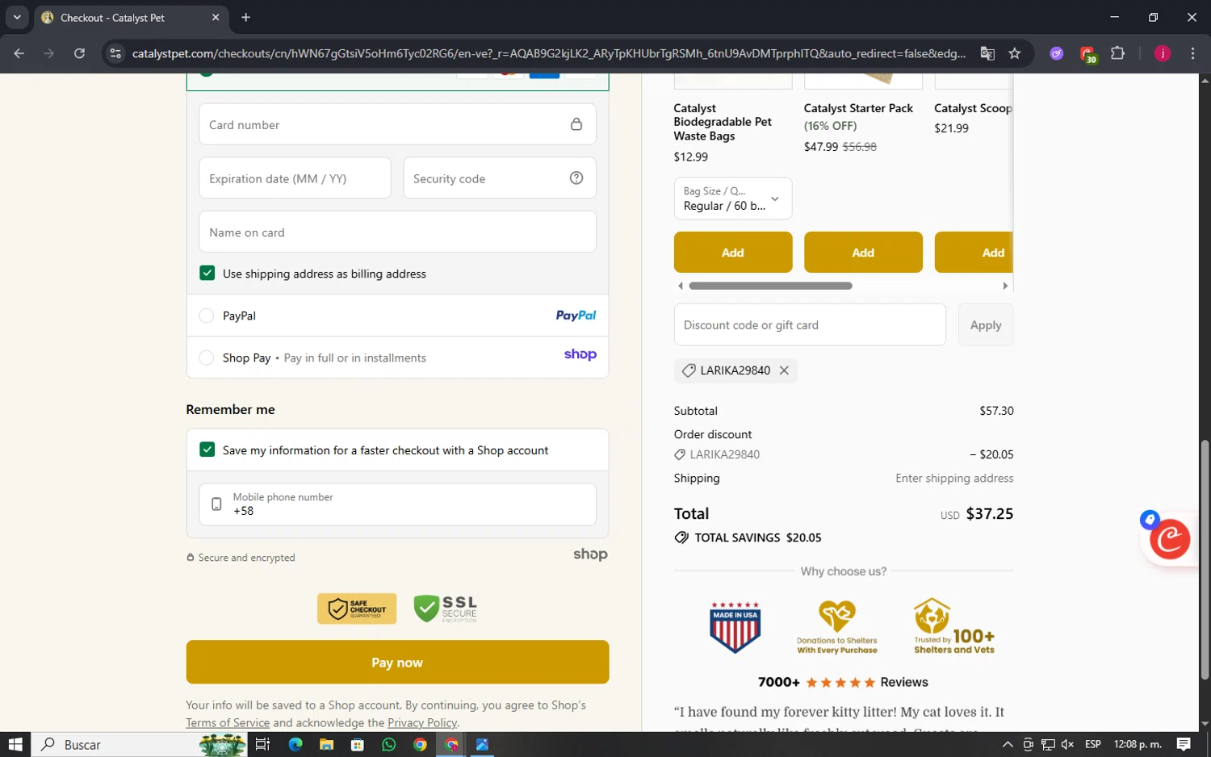
Task: Open Microsoft Edge from the taskbar
Action: [295, 744]
